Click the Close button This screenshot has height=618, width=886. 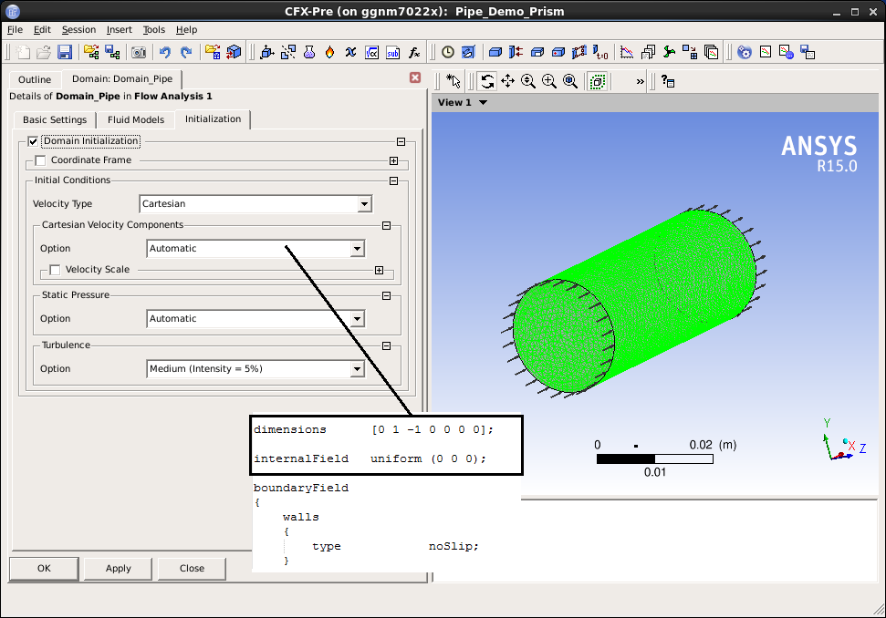coord(193,569)
